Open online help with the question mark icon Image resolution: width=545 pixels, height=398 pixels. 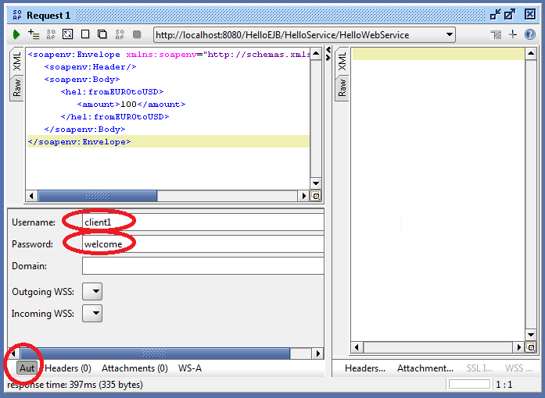point(530,34)
